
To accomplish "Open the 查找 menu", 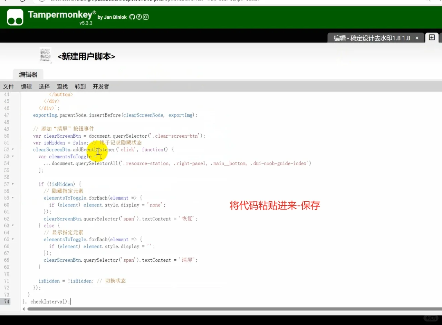I will click(62, 86).
